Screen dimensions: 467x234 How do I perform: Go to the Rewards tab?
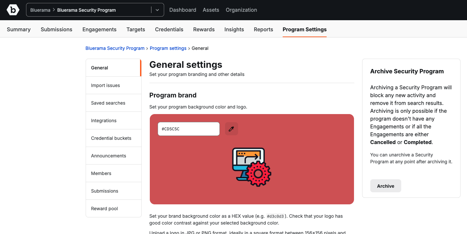204,29
